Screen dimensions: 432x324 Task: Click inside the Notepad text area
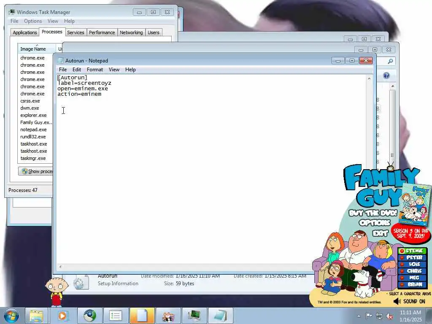212,169
